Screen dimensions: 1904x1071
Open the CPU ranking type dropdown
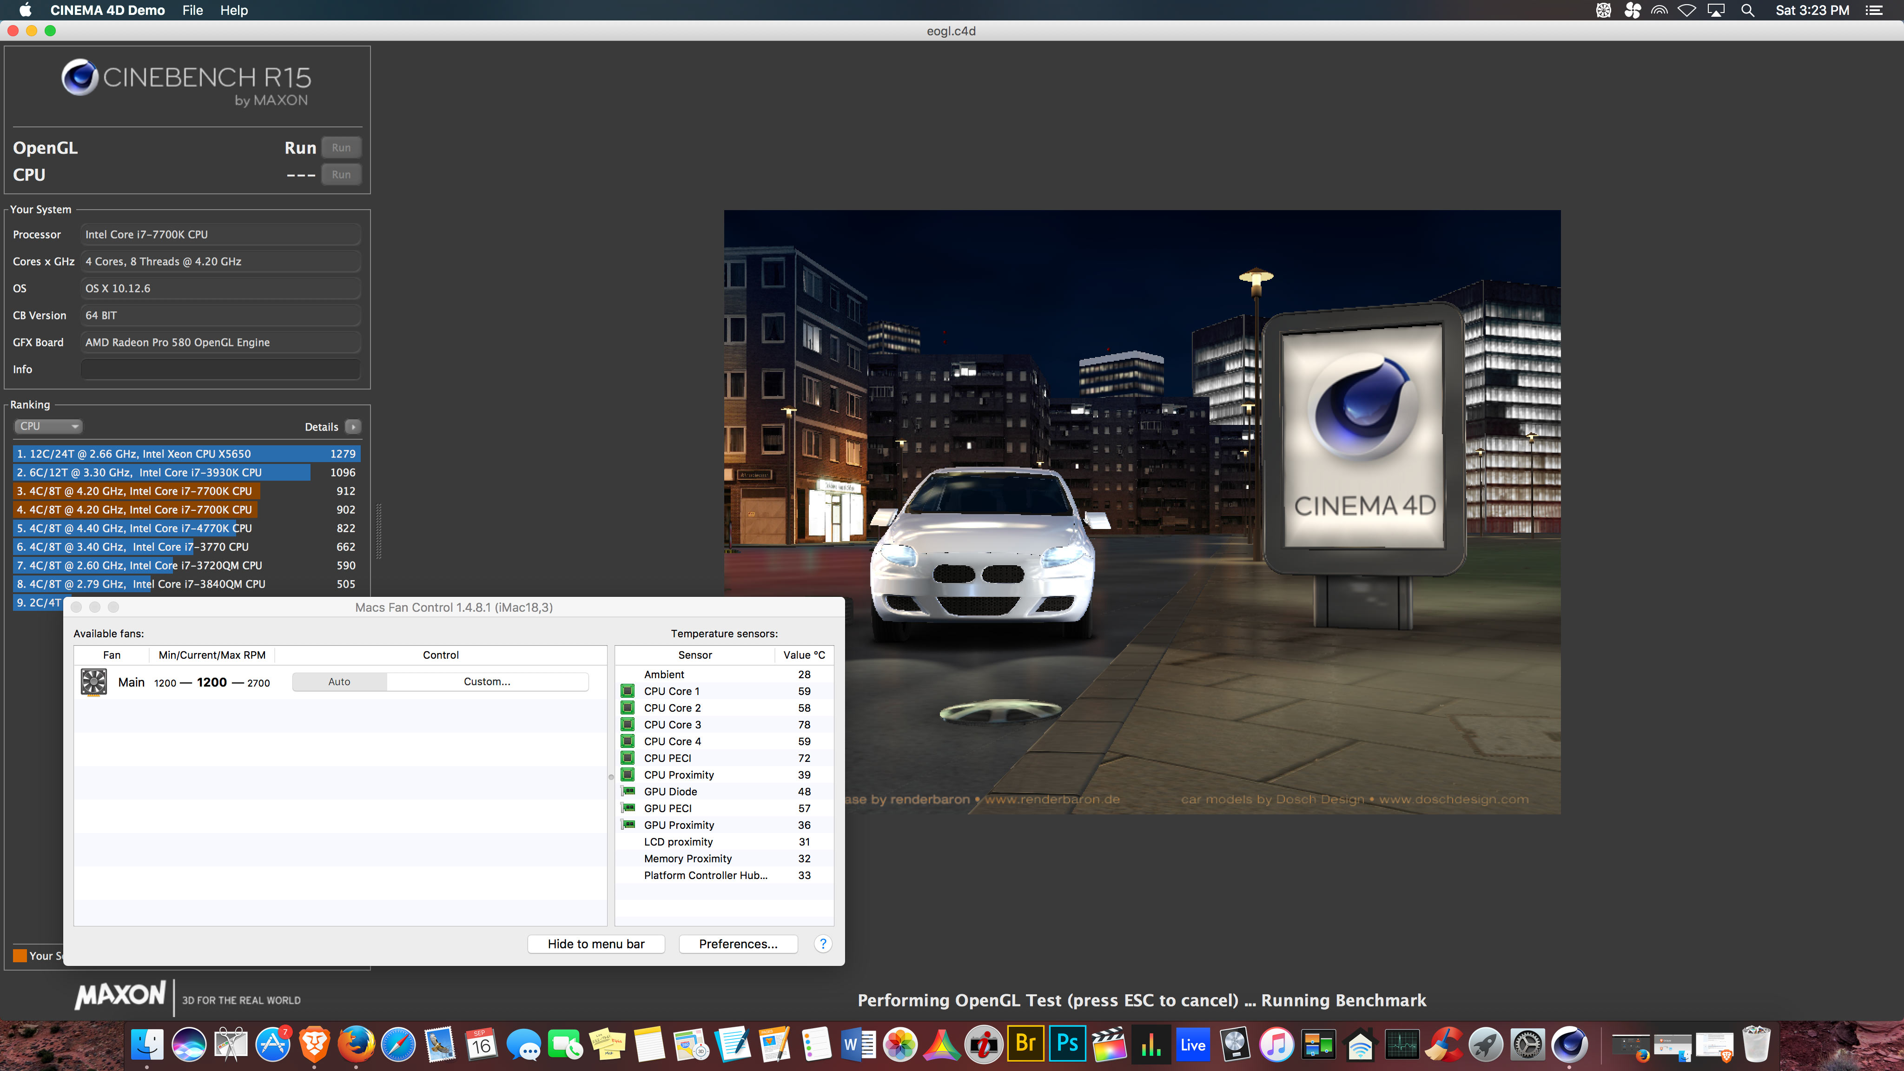[x=48, y=426]
